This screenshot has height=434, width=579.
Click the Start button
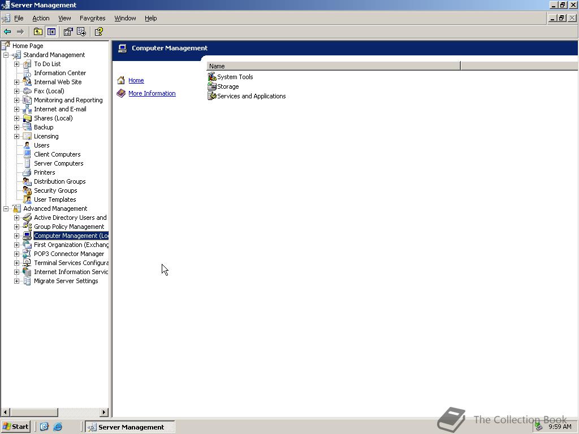pos(15,427)
